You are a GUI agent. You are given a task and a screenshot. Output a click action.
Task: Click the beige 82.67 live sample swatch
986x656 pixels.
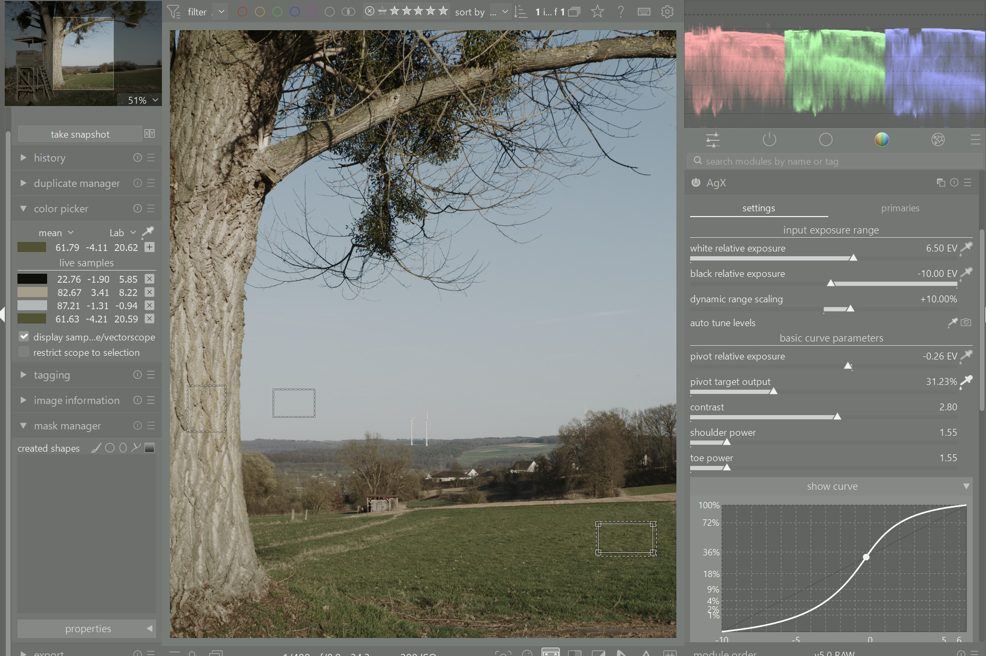click(32, 292)
